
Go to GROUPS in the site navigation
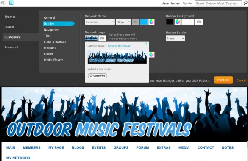(121, 147)
